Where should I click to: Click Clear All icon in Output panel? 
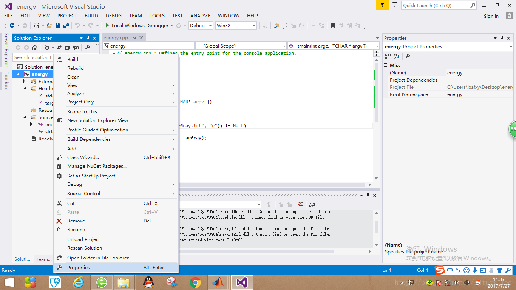click(x=301, y=204)
